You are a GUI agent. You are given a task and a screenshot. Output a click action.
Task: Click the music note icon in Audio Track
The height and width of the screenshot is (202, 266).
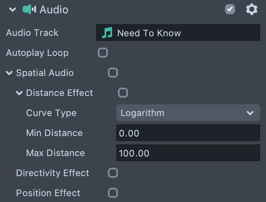[x=107, y=33]
